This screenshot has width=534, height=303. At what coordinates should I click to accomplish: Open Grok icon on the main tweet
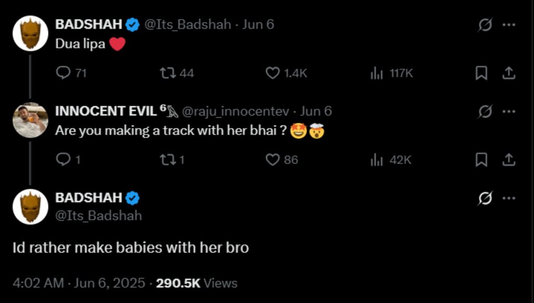point(485,198)
